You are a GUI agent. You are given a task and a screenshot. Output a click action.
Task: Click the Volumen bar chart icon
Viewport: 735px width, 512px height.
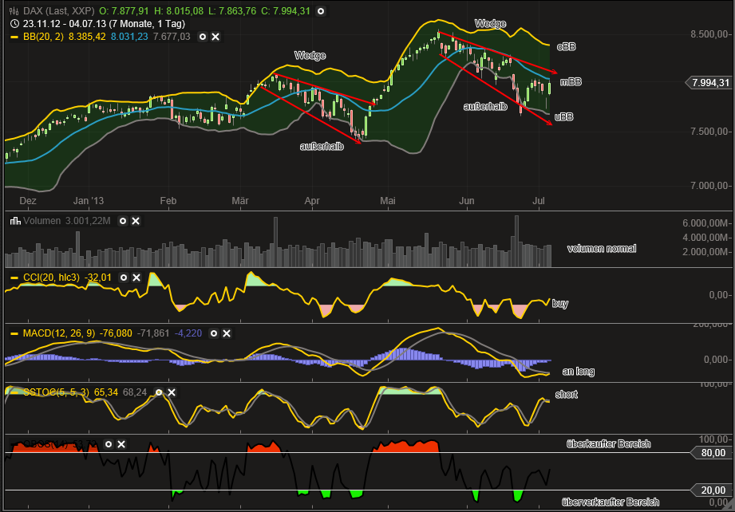[15, 221]
